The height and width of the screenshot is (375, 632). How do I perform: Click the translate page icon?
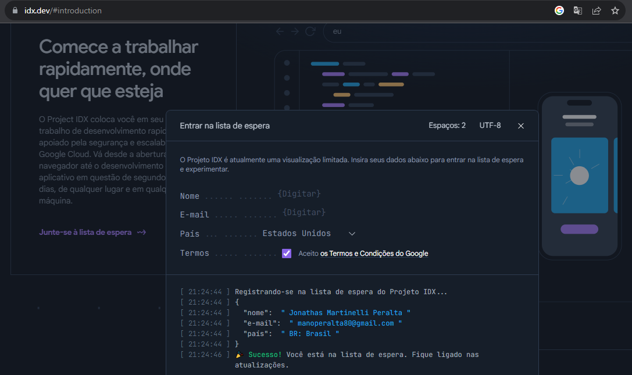click(x=577, y=10)
